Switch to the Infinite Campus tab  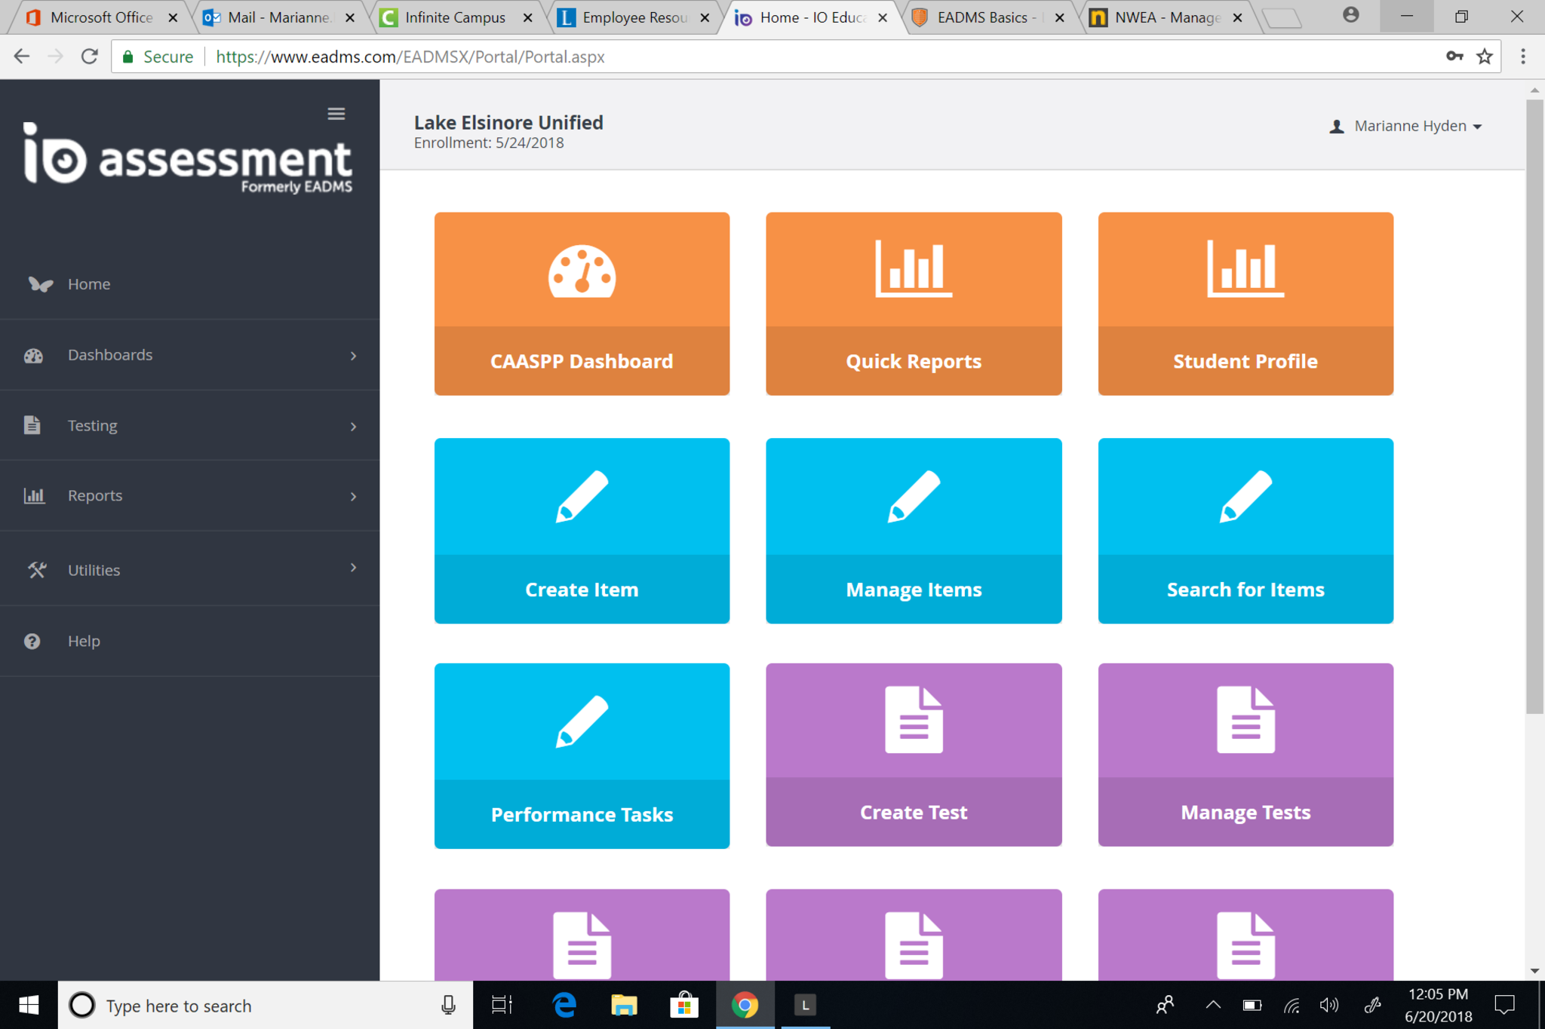pos(454,17)
